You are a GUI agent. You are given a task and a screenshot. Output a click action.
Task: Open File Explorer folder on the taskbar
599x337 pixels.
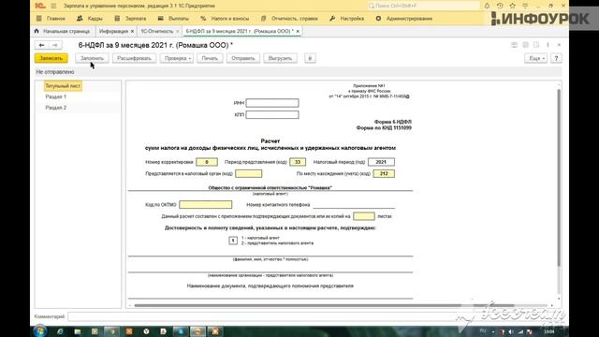(78, 331)
